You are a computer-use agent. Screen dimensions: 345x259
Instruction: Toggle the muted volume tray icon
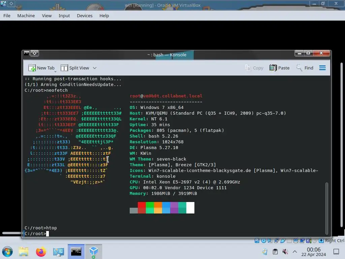[x=285, y=252]
